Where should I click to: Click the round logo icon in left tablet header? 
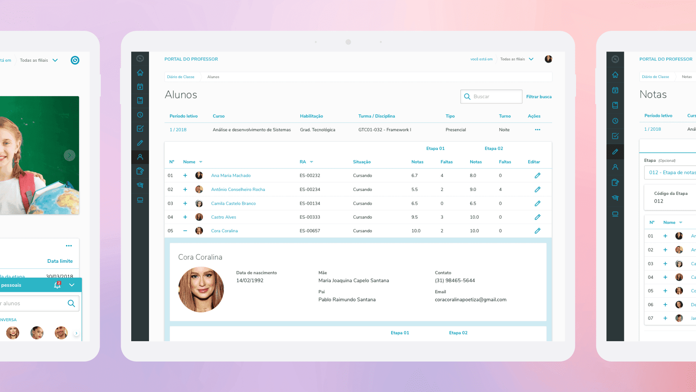pos(75,60)
